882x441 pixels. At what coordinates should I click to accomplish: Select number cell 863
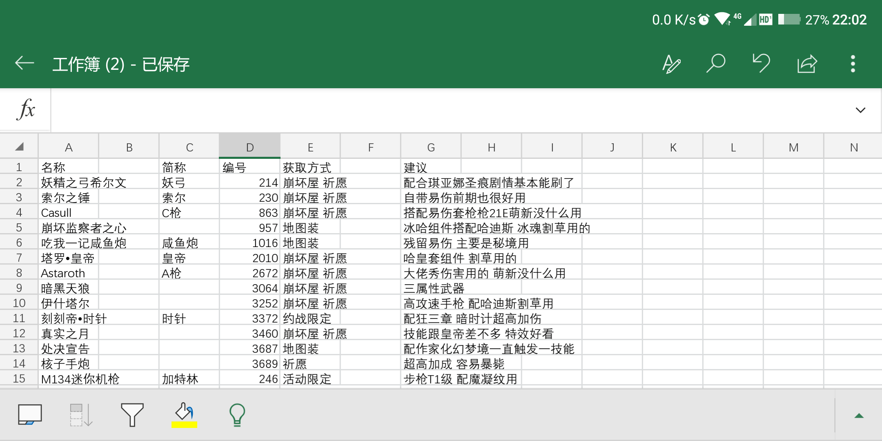250,212
